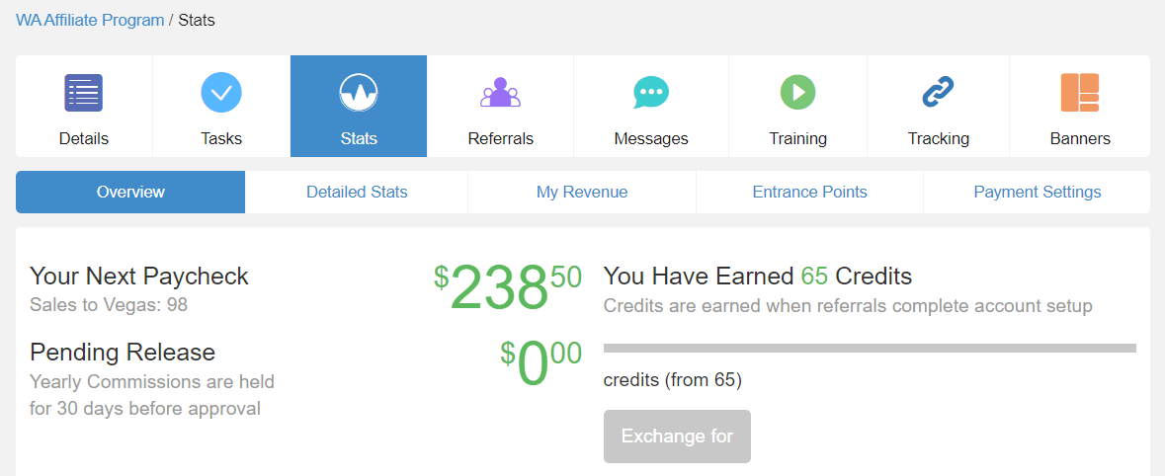Go to the Detailed Stats tab

pos(357,193)
